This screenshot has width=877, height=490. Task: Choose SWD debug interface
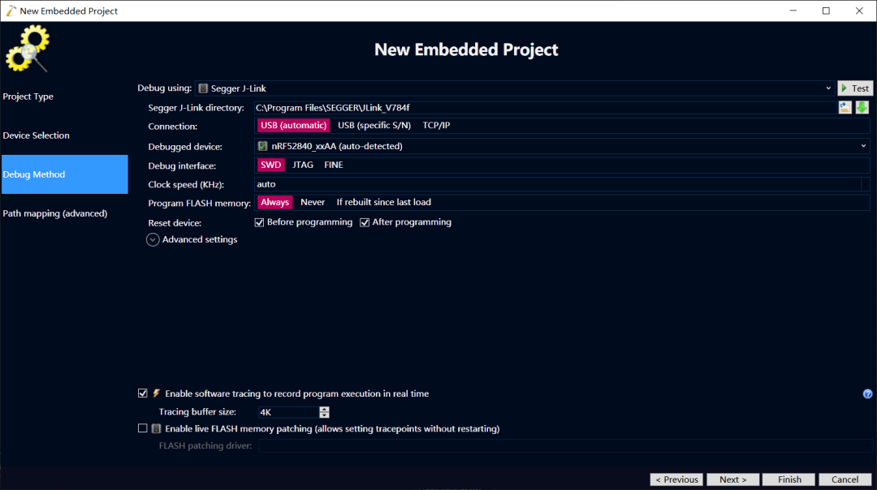click(x=270, y=165)
